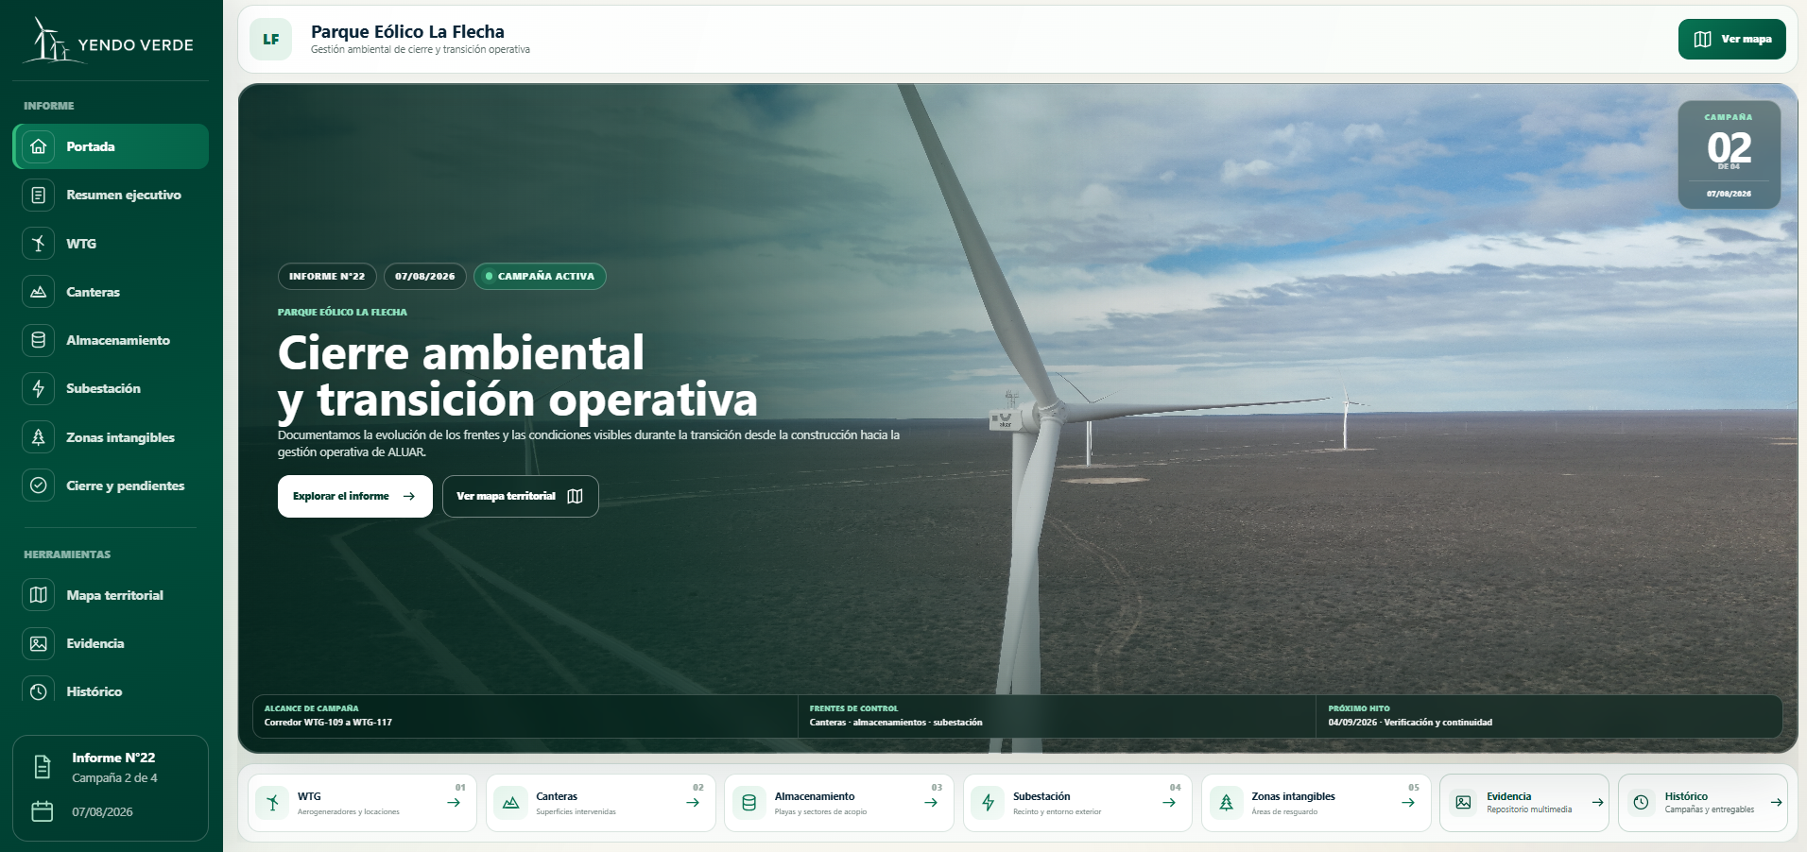
Task: Select the Portada menu item
Action: pyautogui.click(x=111, y=146)
